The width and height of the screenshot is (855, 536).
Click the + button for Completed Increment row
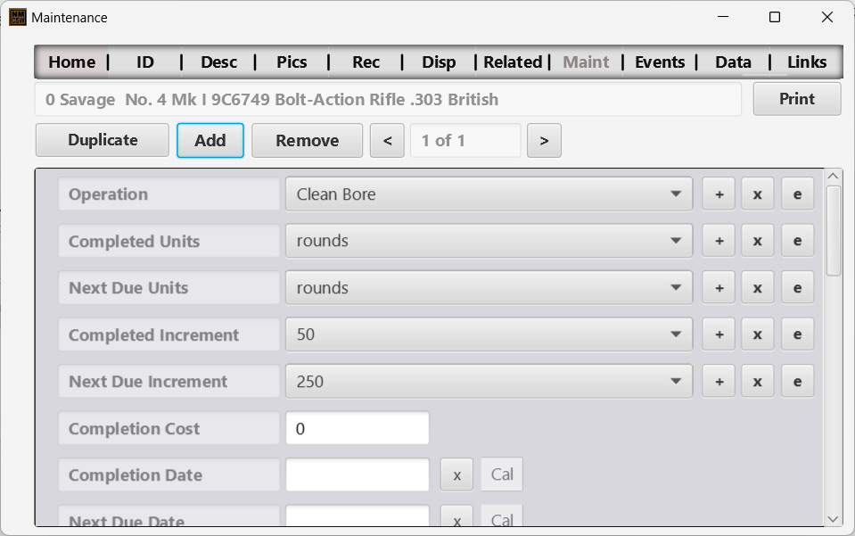(719, 334)
